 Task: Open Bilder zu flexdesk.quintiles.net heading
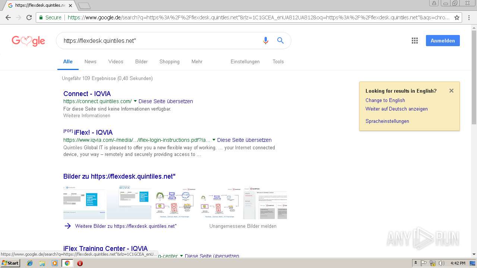pyautogui.click(x=119, y=176)
